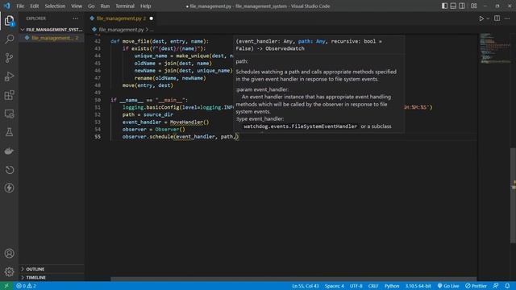Open the Docker whale view

9,151
